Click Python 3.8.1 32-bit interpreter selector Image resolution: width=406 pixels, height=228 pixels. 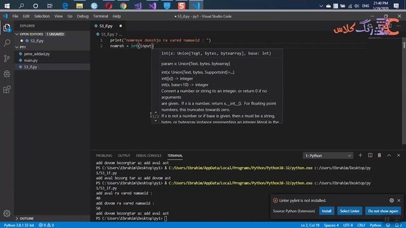pos(19,225)
